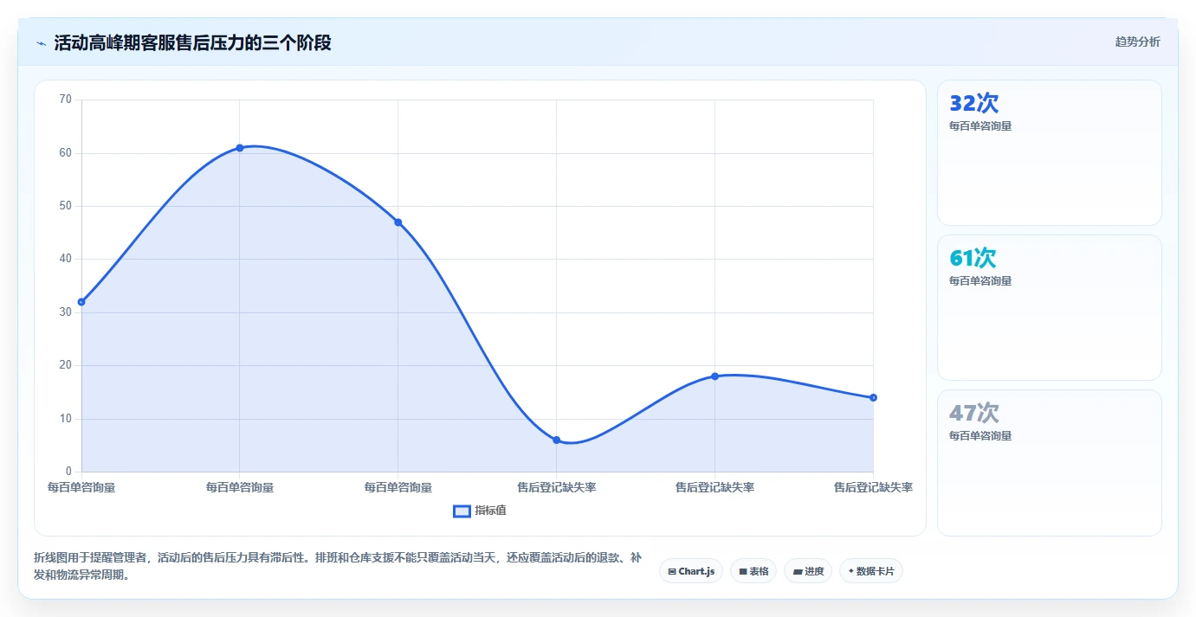This screenshot has width=1196, height=617.
Task: Click the trend icon beside the panel title
Action: click(x=41, y=43)
